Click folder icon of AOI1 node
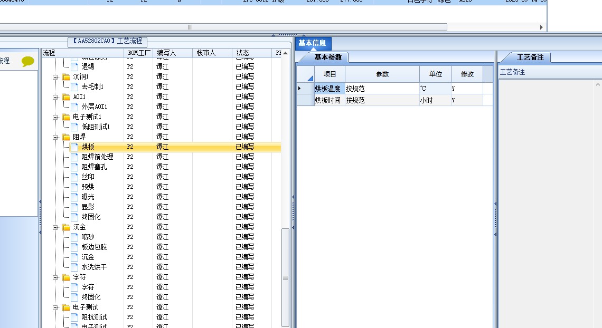The image size is (602, 328). [x=66, y=97]
